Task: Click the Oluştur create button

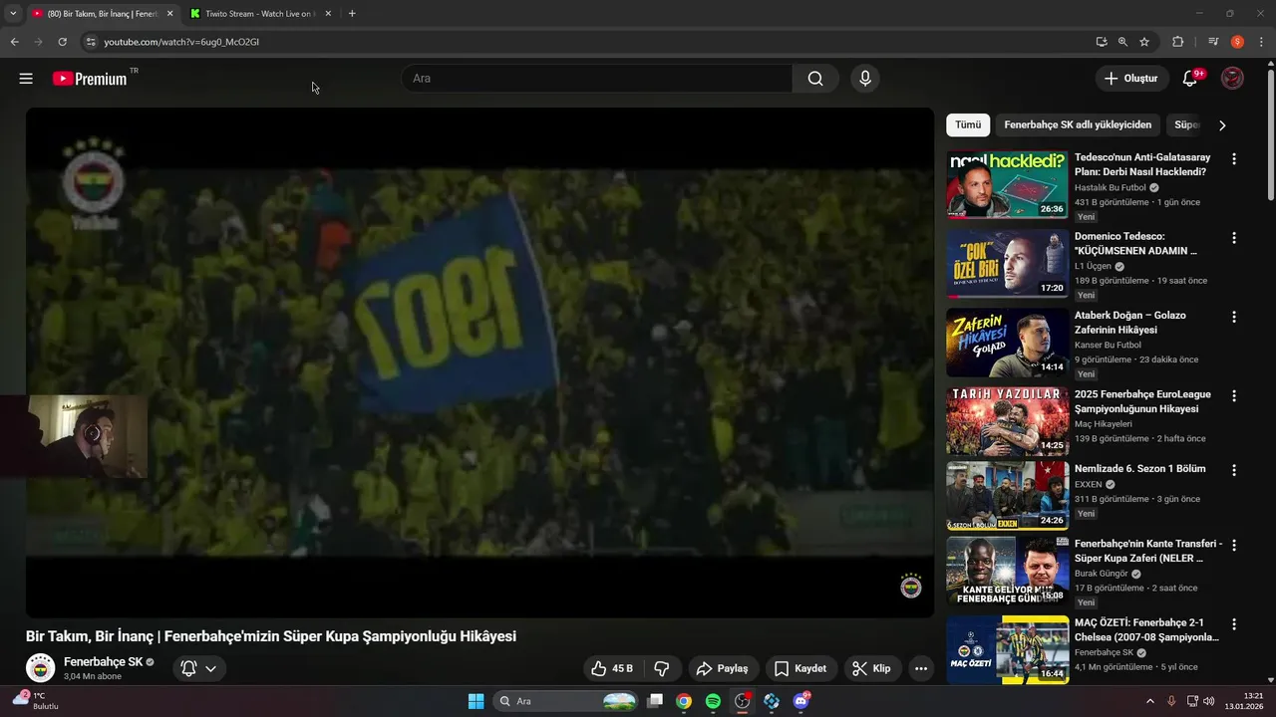Action: coord(1131,79)
